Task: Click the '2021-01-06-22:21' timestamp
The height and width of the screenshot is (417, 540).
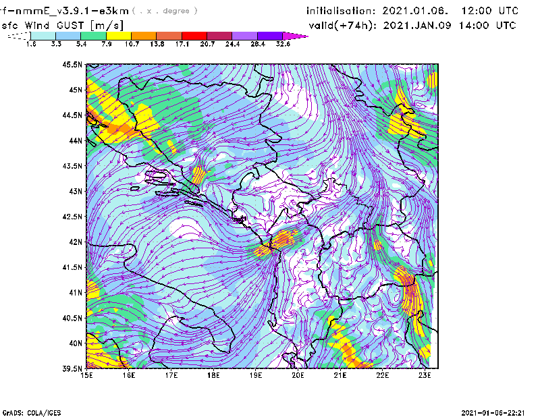Action: (x=493, y=413)
